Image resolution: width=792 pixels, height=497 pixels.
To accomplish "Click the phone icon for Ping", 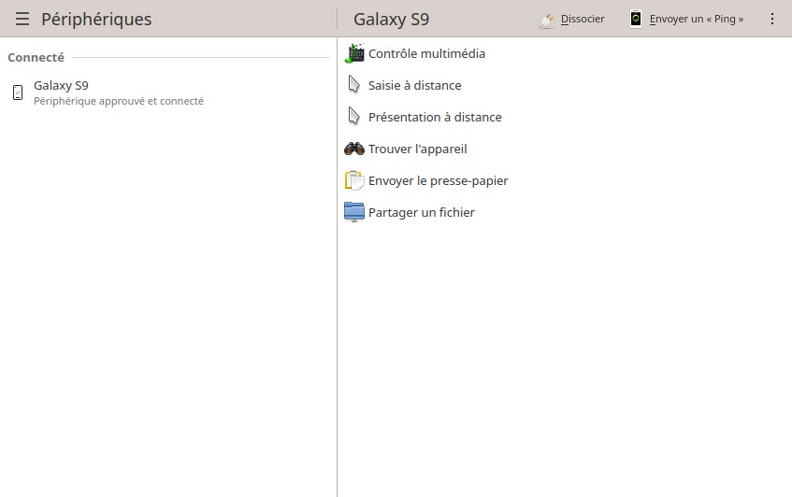I will (636, 20).
